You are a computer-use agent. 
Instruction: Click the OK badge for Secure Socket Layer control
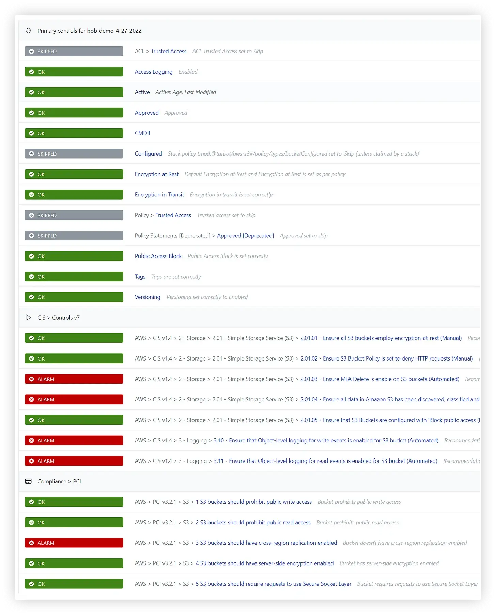74,584
